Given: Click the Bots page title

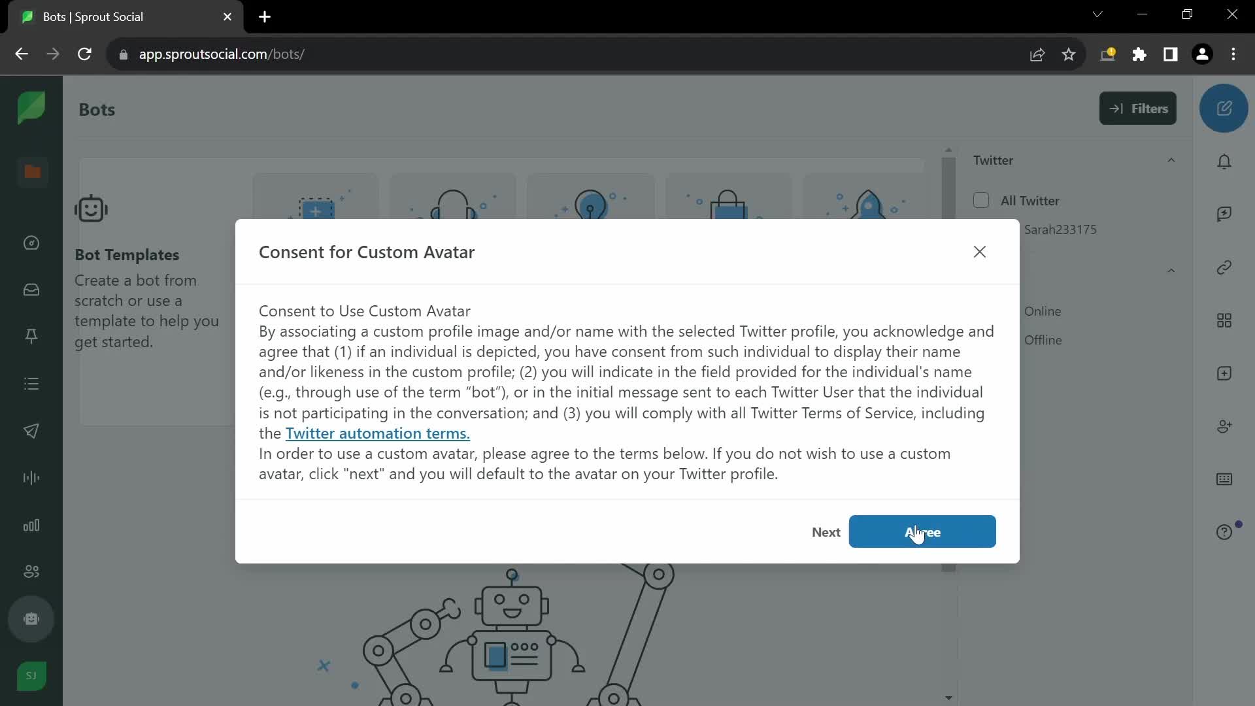Looking at the screenshot, I should pos(97,109).
